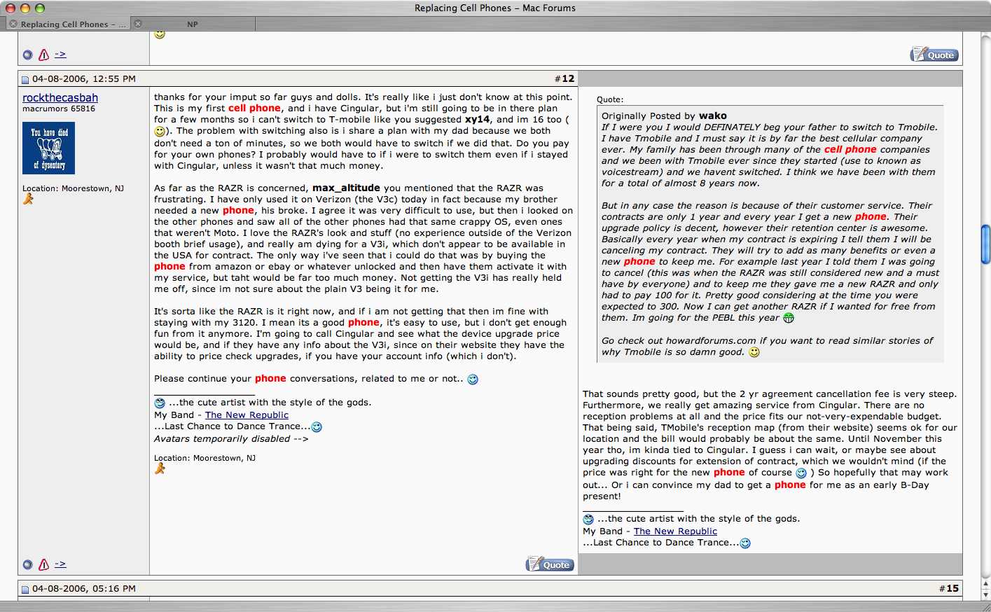Click gingerbread icon below signature location
Viewport: 991px width, 612px height.
tap(160, 468)
